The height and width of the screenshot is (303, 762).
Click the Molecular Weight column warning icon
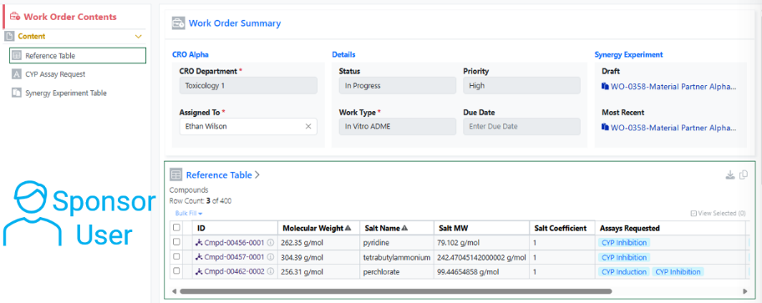(x=348, y=228)
